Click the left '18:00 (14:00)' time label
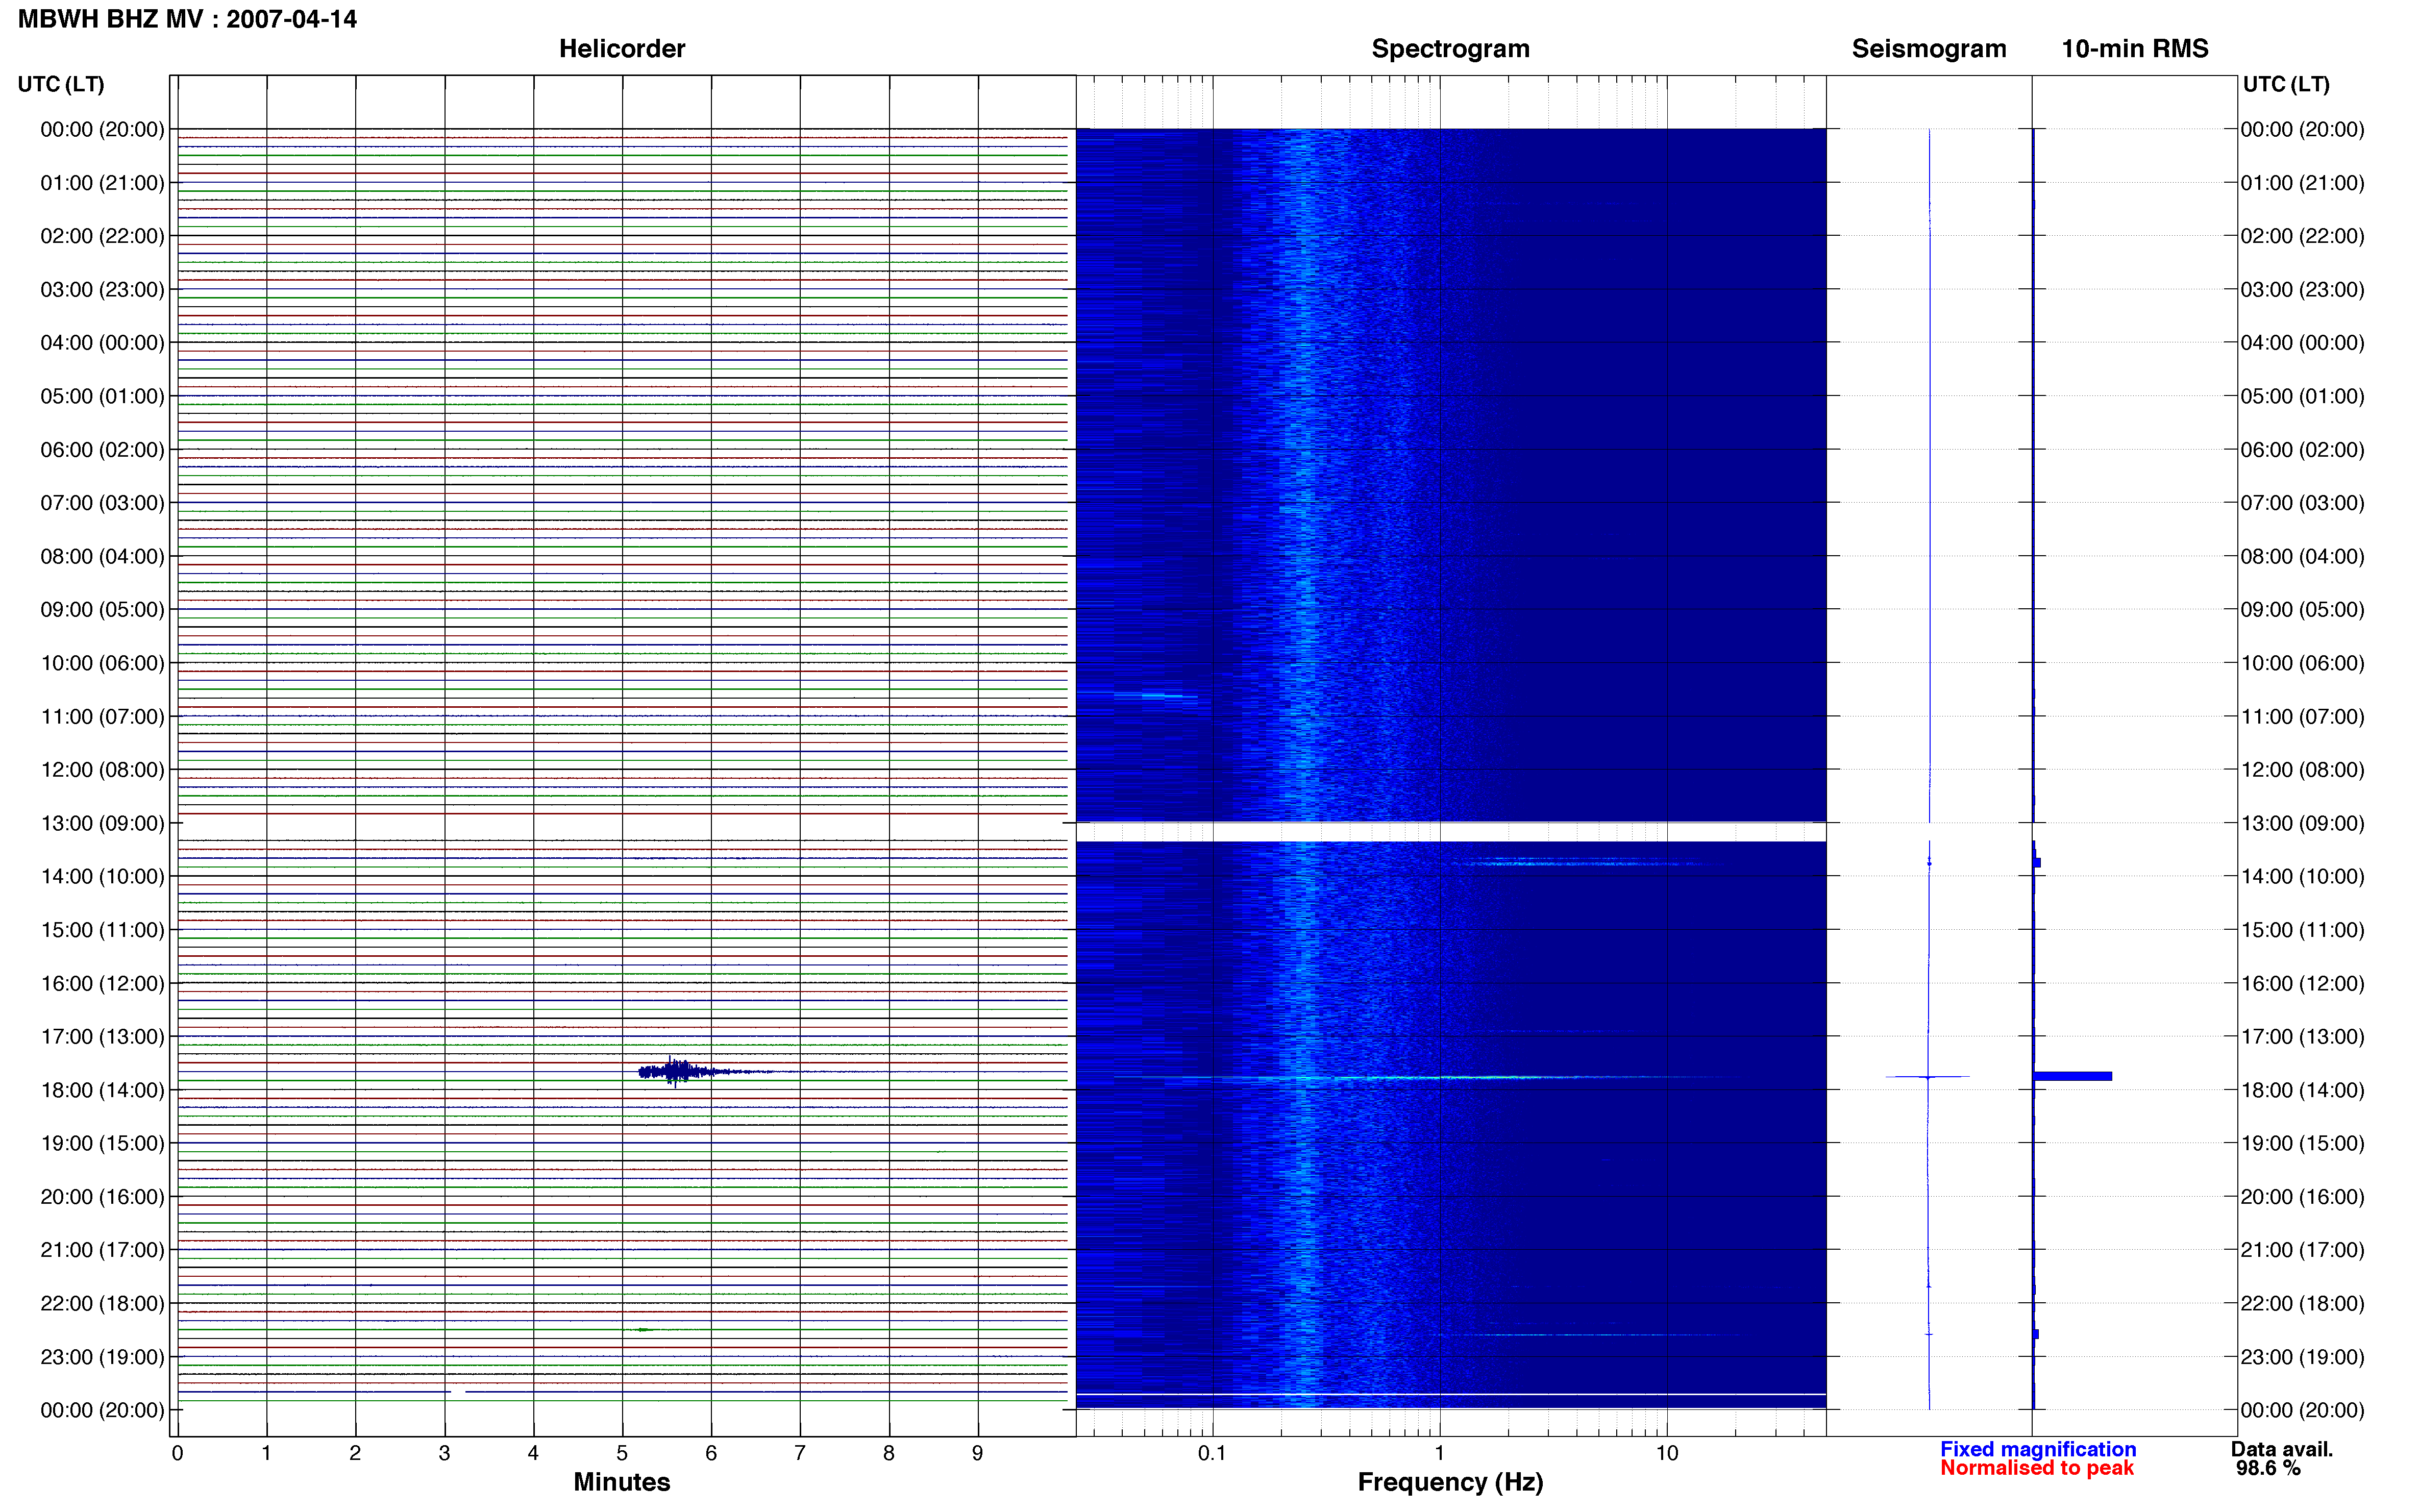The height and width of the screenshot is (1512, 2419). [102, 1090]
